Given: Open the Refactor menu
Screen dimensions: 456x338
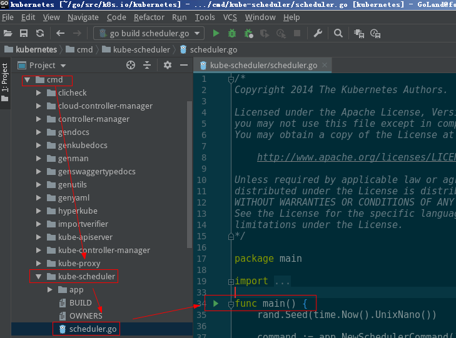Looking at the screenshot, I should tap(149, 17).
